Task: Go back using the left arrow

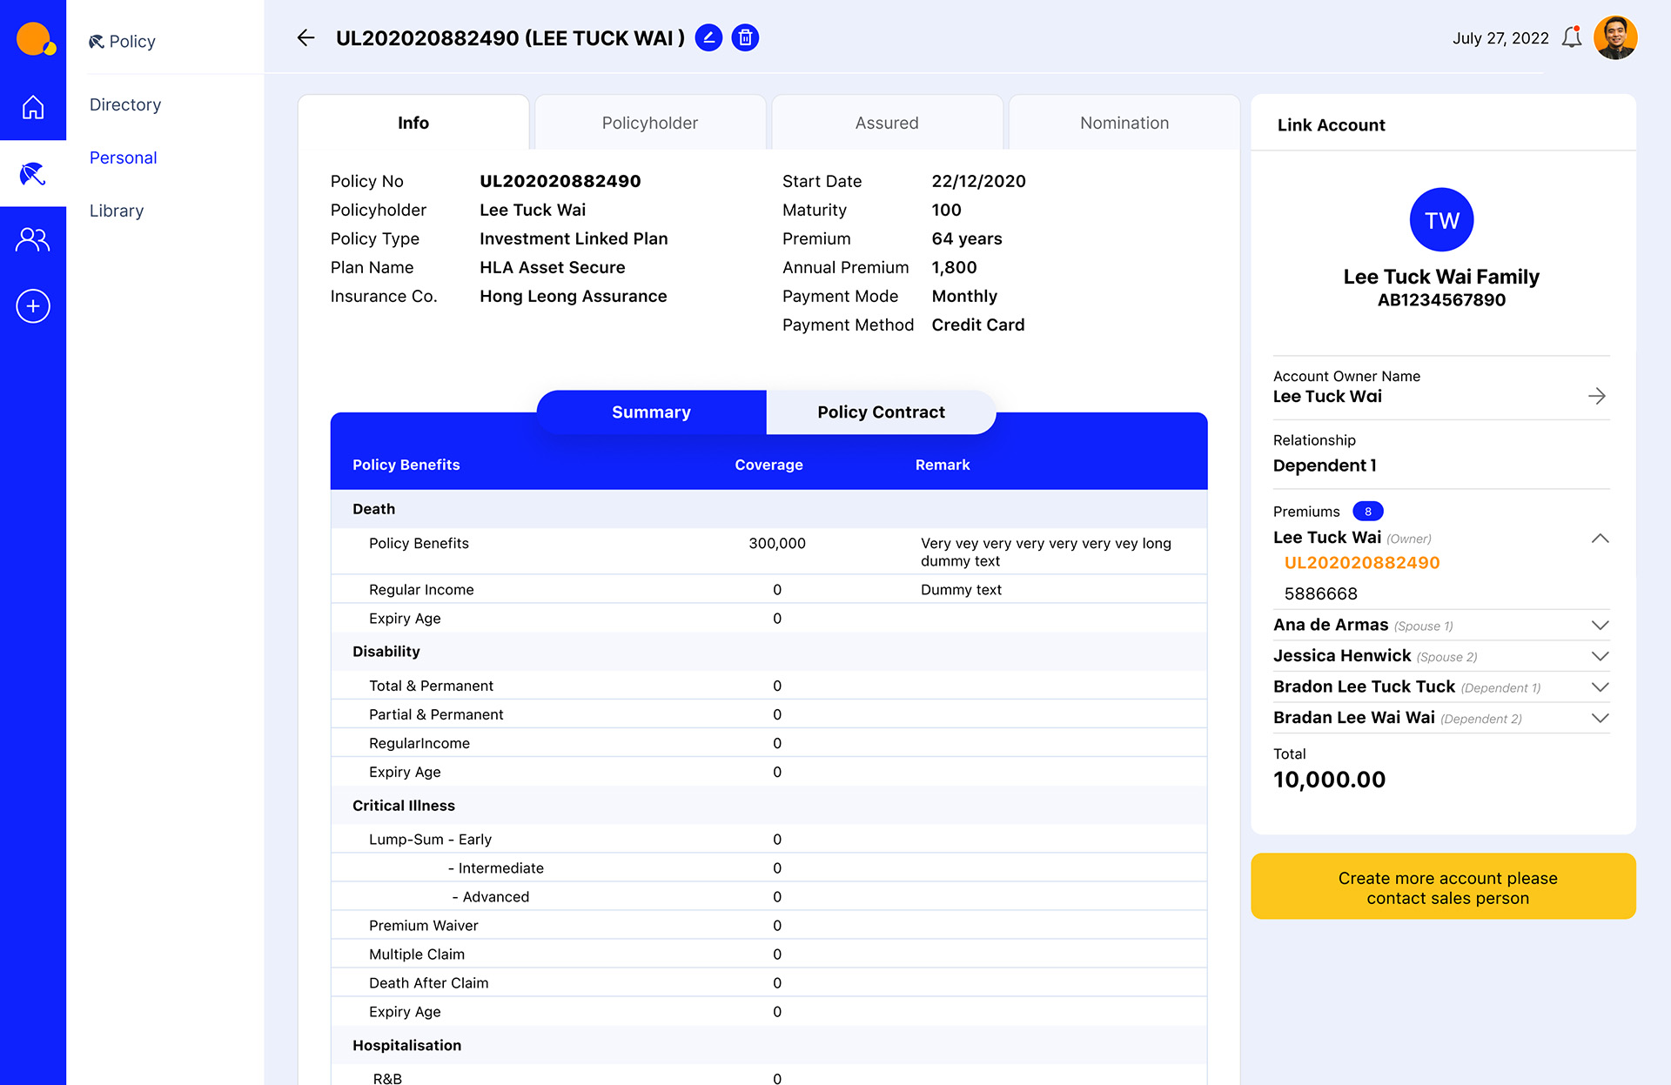Action: [305, 38]
